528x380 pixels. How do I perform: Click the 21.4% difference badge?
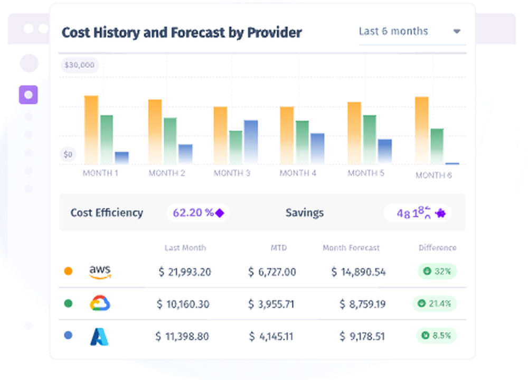(x=435, y=303)
